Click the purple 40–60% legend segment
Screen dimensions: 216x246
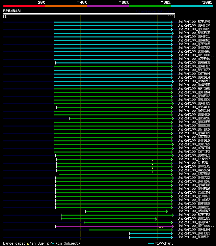coord(108,6)
